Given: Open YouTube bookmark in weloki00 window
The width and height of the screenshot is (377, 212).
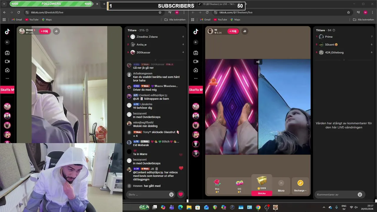Looking at the screenshot, I should pos(32,19).
